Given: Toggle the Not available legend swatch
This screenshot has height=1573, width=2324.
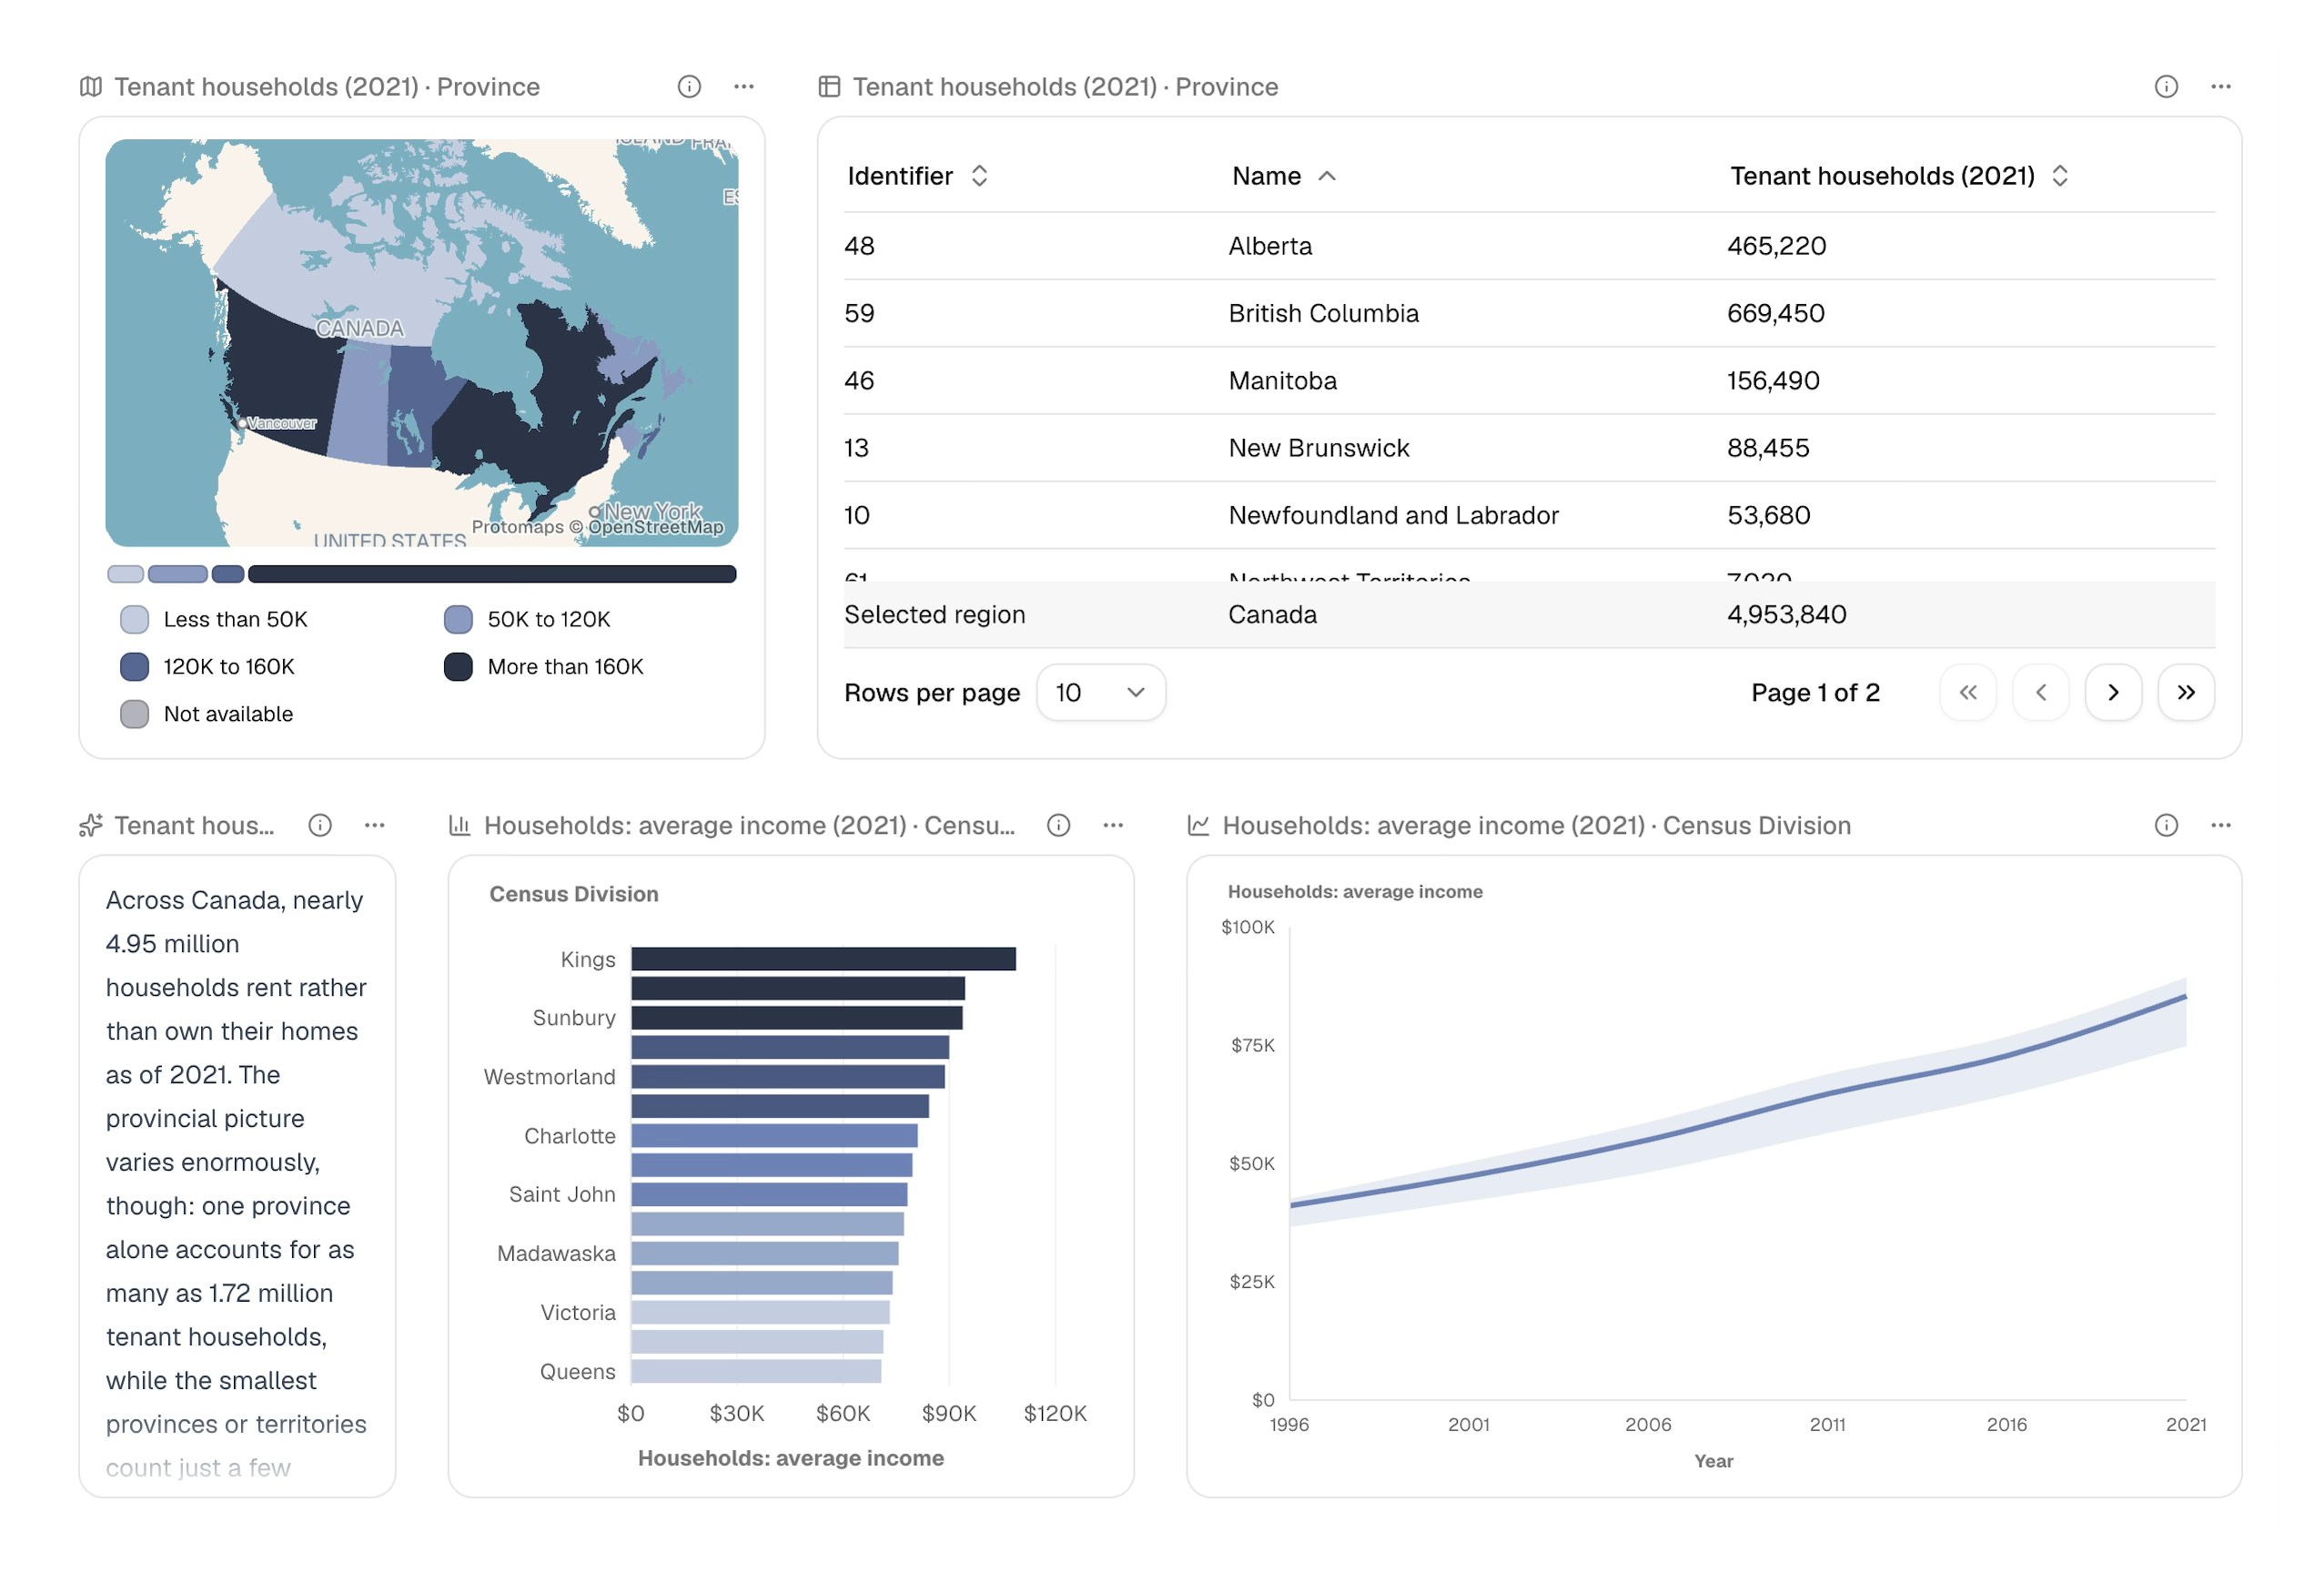Looking at the screenshot, I should tap(135, 714).
